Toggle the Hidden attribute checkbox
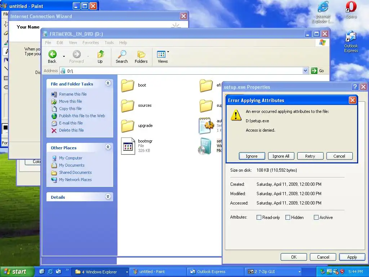The width and height of the screenshot is (369, 277). [288, 217]
